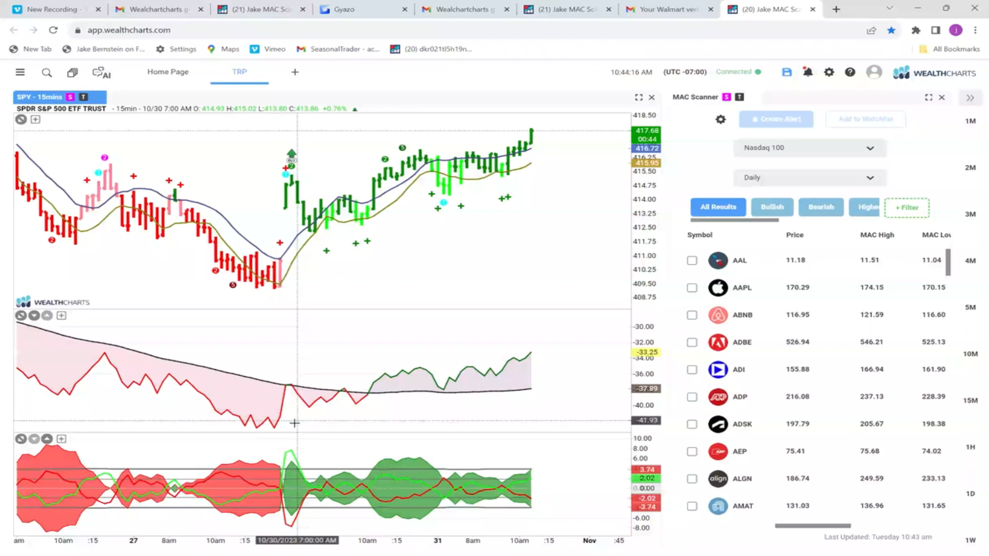Viewport: 989px width, 556px height.
Task: Add indicator to middle pane
Action: click(61, 316)
